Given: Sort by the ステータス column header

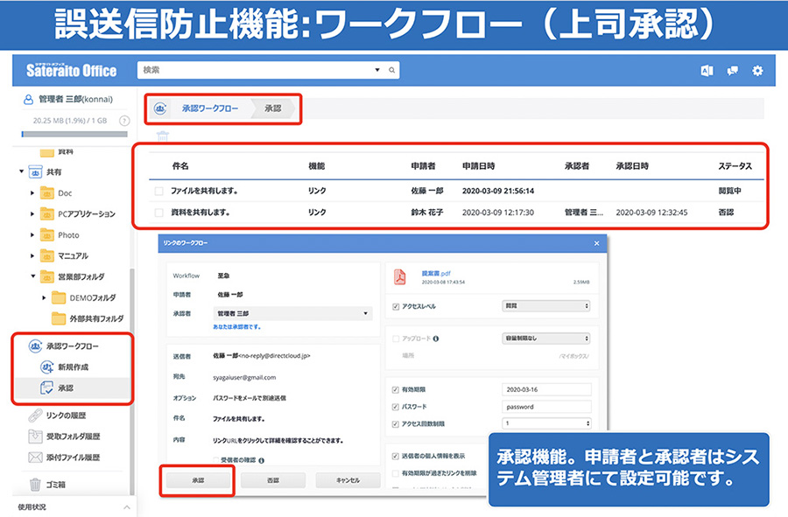Looking at the screenshot, I should pyautogui.click(x=735, y=166).
